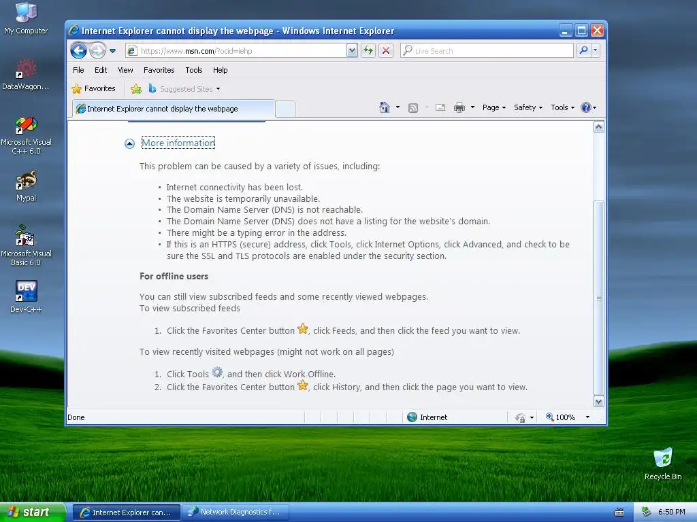Select the Microsoft Visual C++ 6.0 desktop icon

point(26,136)
